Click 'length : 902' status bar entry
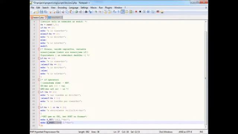 pos(84,132)
